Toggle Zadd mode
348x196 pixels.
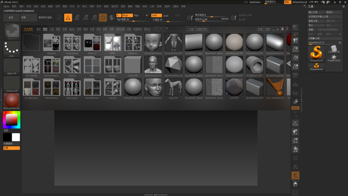coord(156,15)
